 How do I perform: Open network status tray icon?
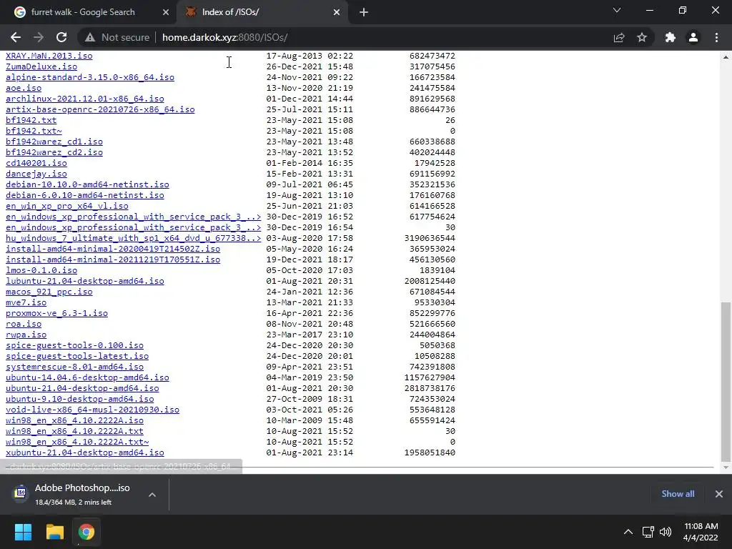pyautogui.click(x=648, y=532)
